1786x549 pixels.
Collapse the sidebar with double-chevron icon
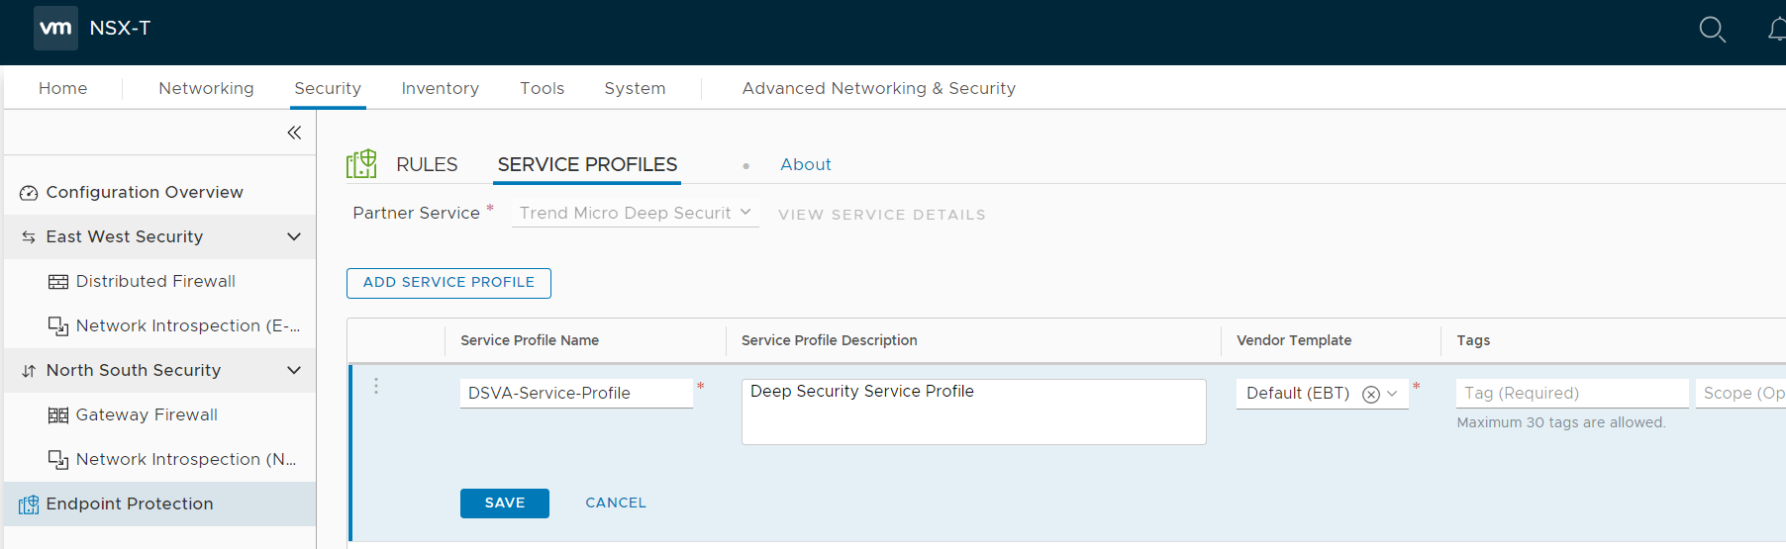pos(294,133)
